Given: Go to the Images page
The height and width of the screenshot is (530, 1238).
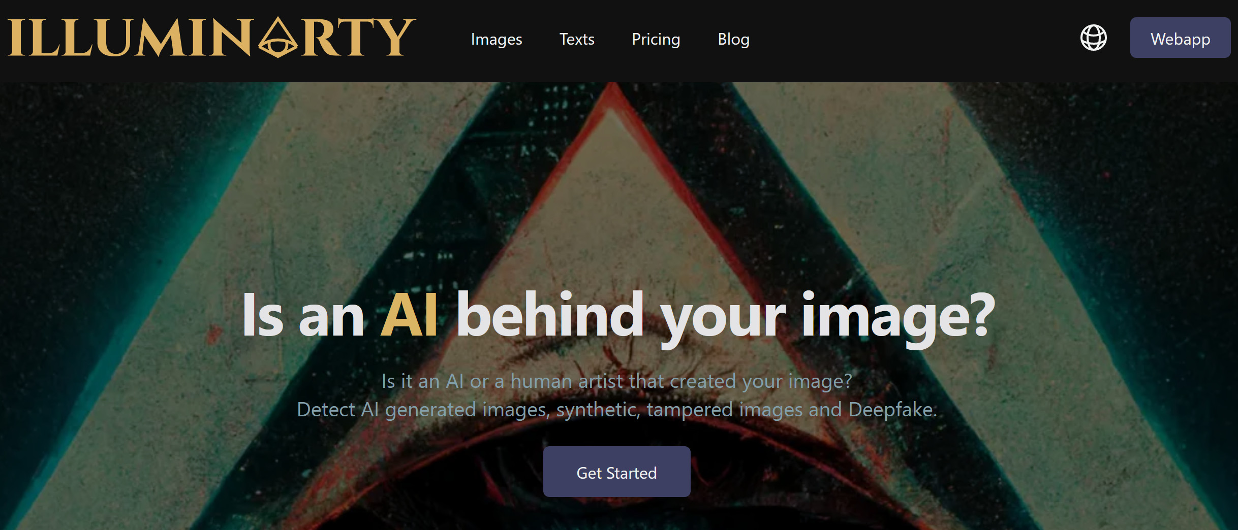Looking at the screenshot, I should click(x=497, y=39).
